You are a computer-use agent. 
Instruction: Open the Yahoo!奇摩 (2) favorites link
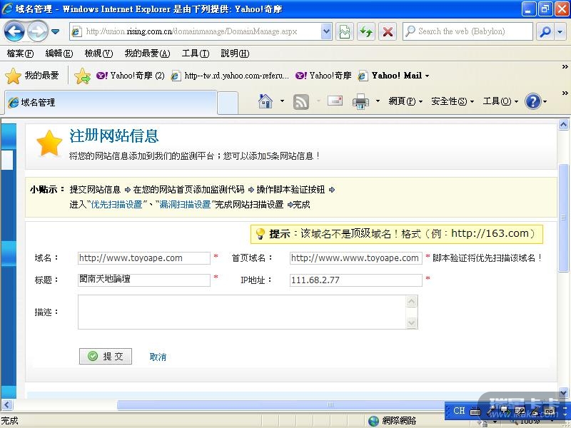click(x=130, y=76)
